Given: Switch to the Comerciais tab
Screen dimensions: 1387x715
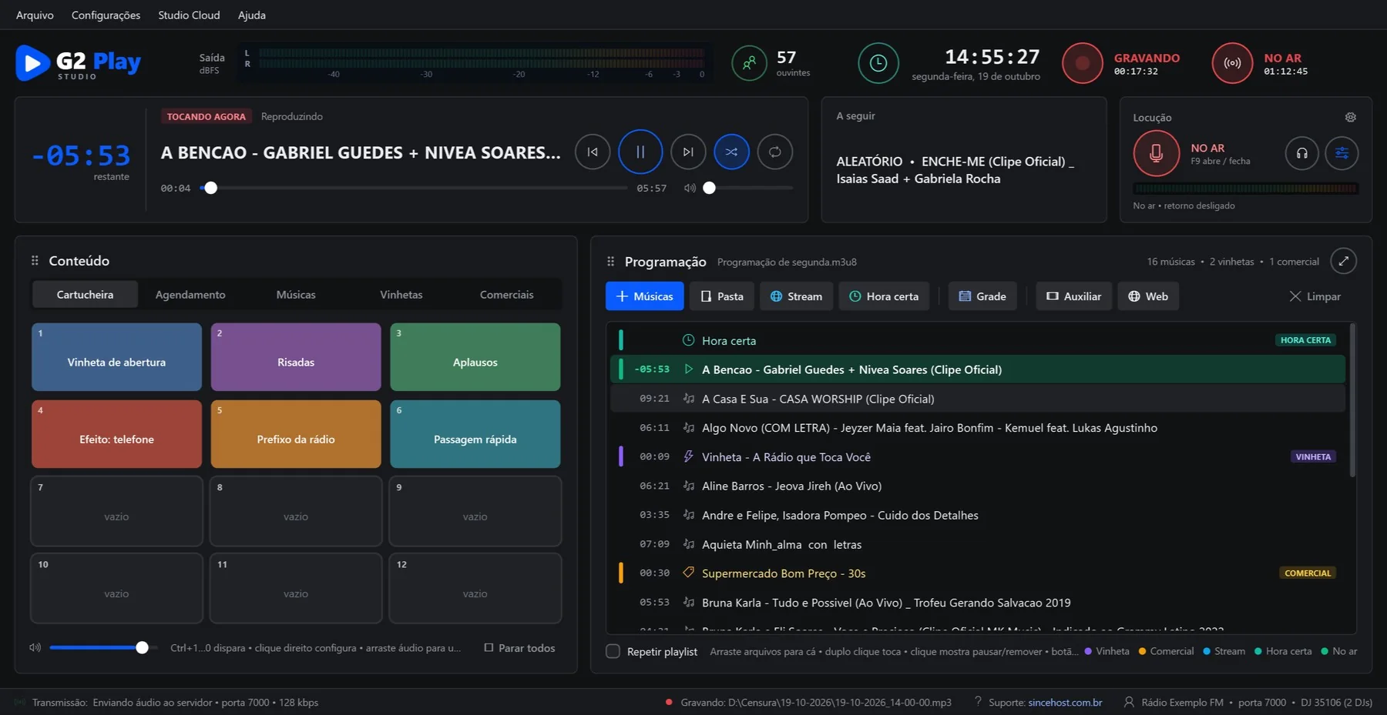Looking at the screenshot, I should click(506, 294).
